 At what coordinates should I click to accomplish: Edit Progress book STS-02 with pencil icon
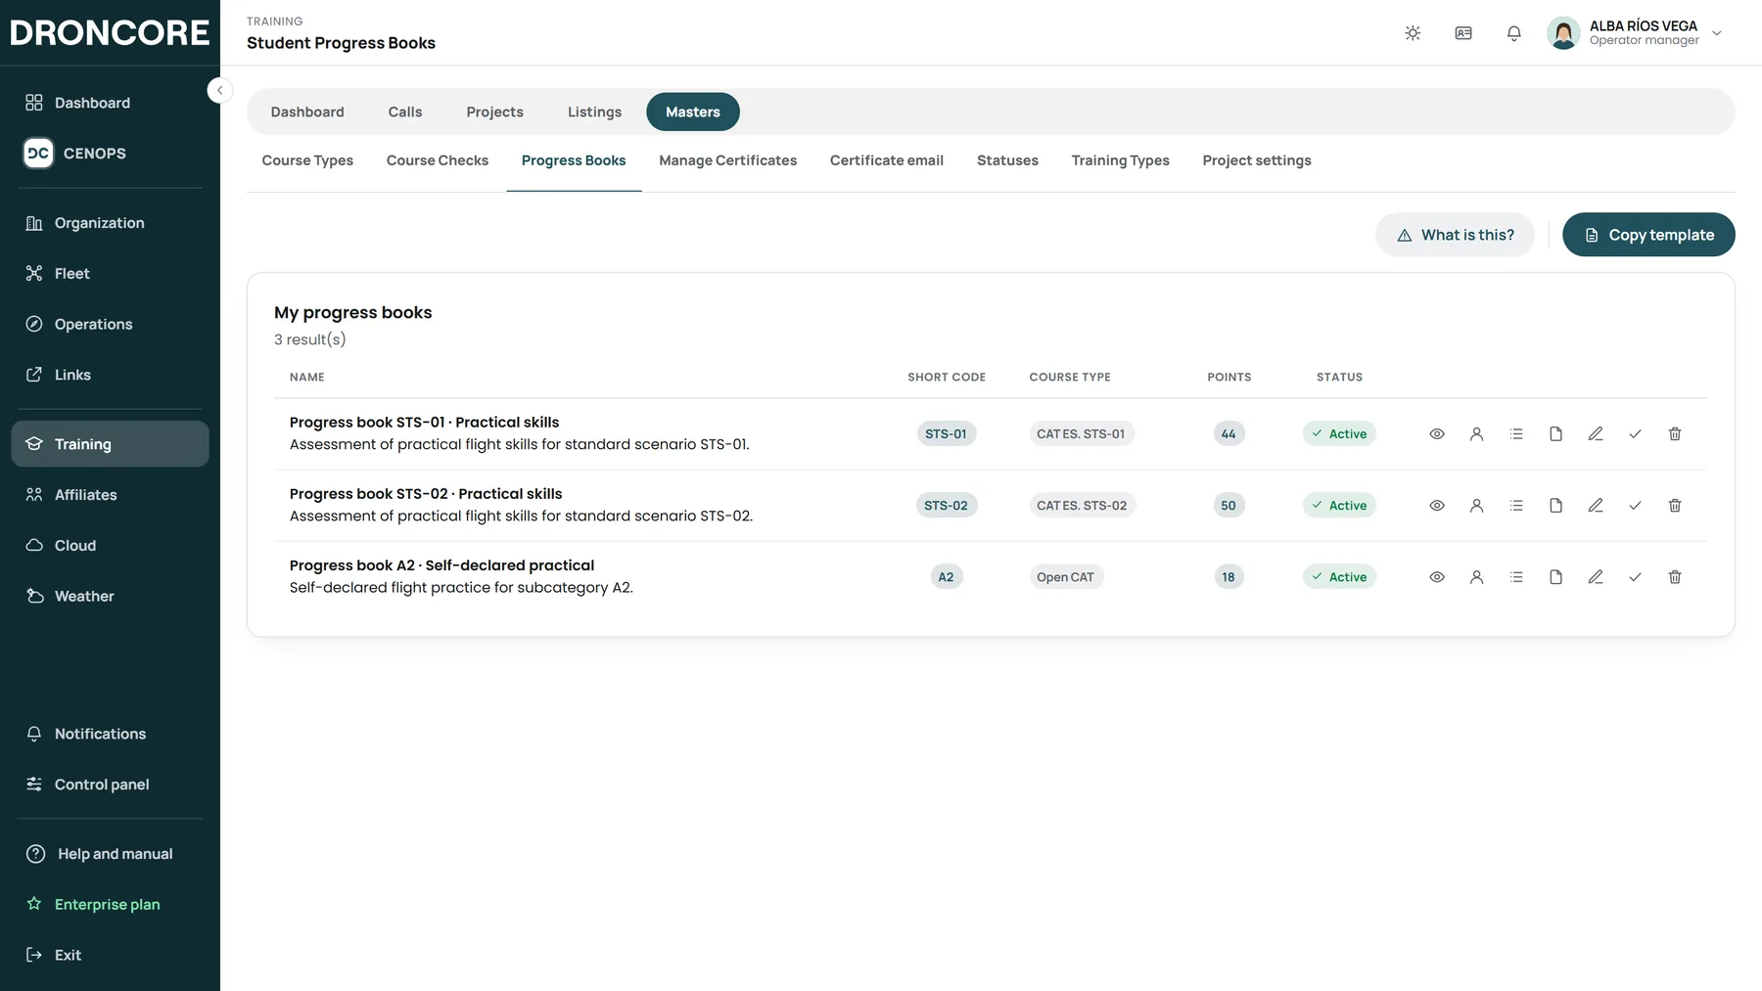[1596, 506]
